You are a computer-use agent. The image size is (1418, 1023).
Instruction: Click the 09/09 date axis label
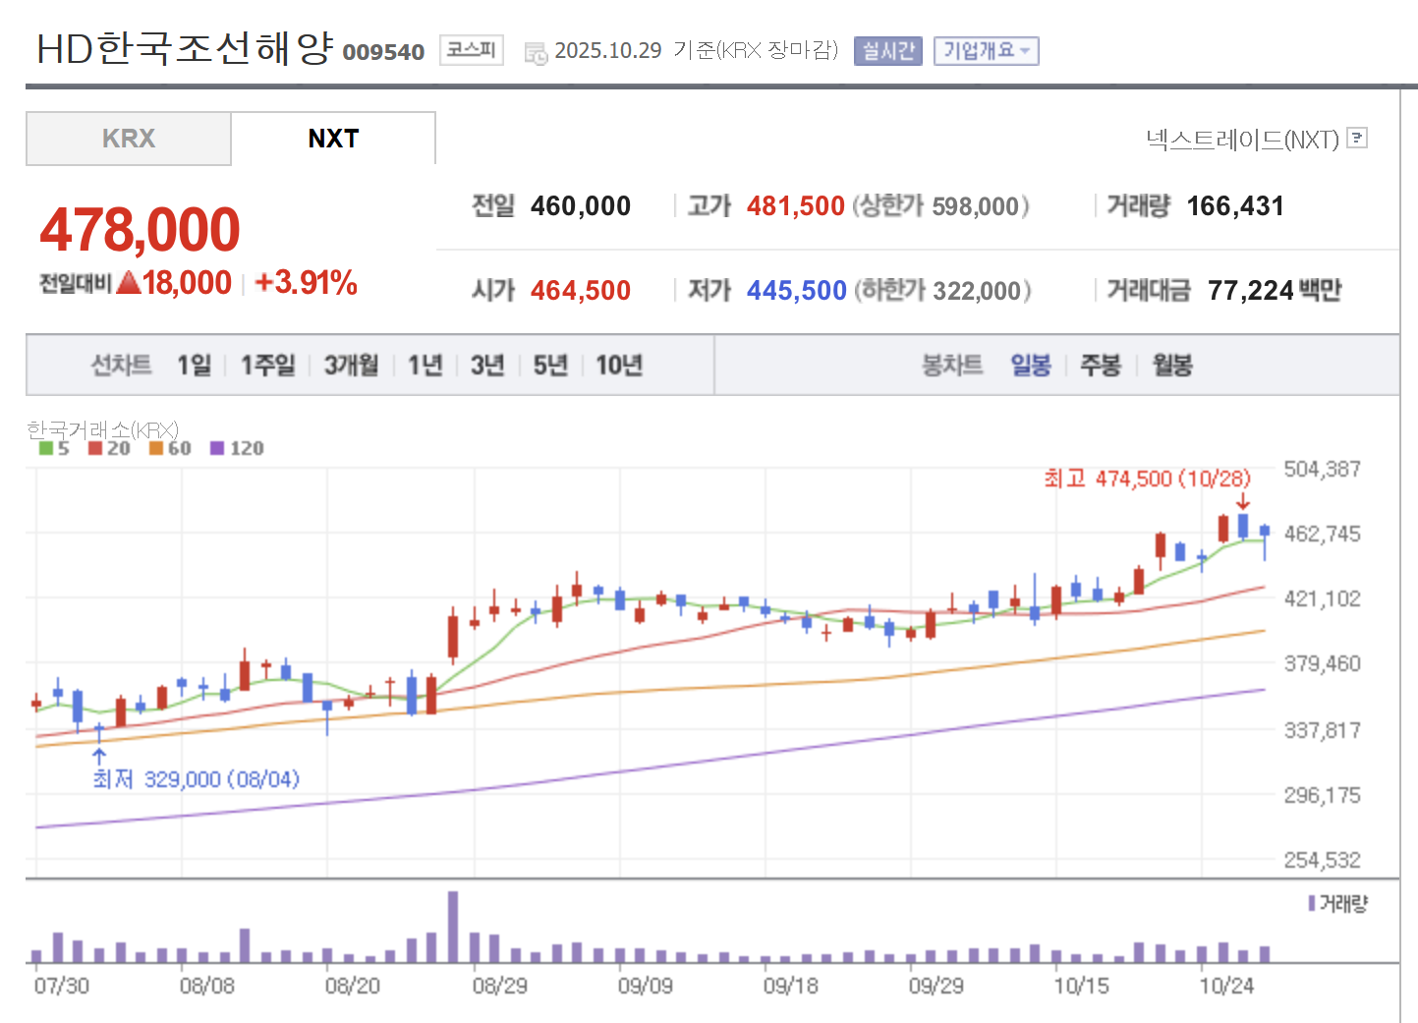point(646,986)
